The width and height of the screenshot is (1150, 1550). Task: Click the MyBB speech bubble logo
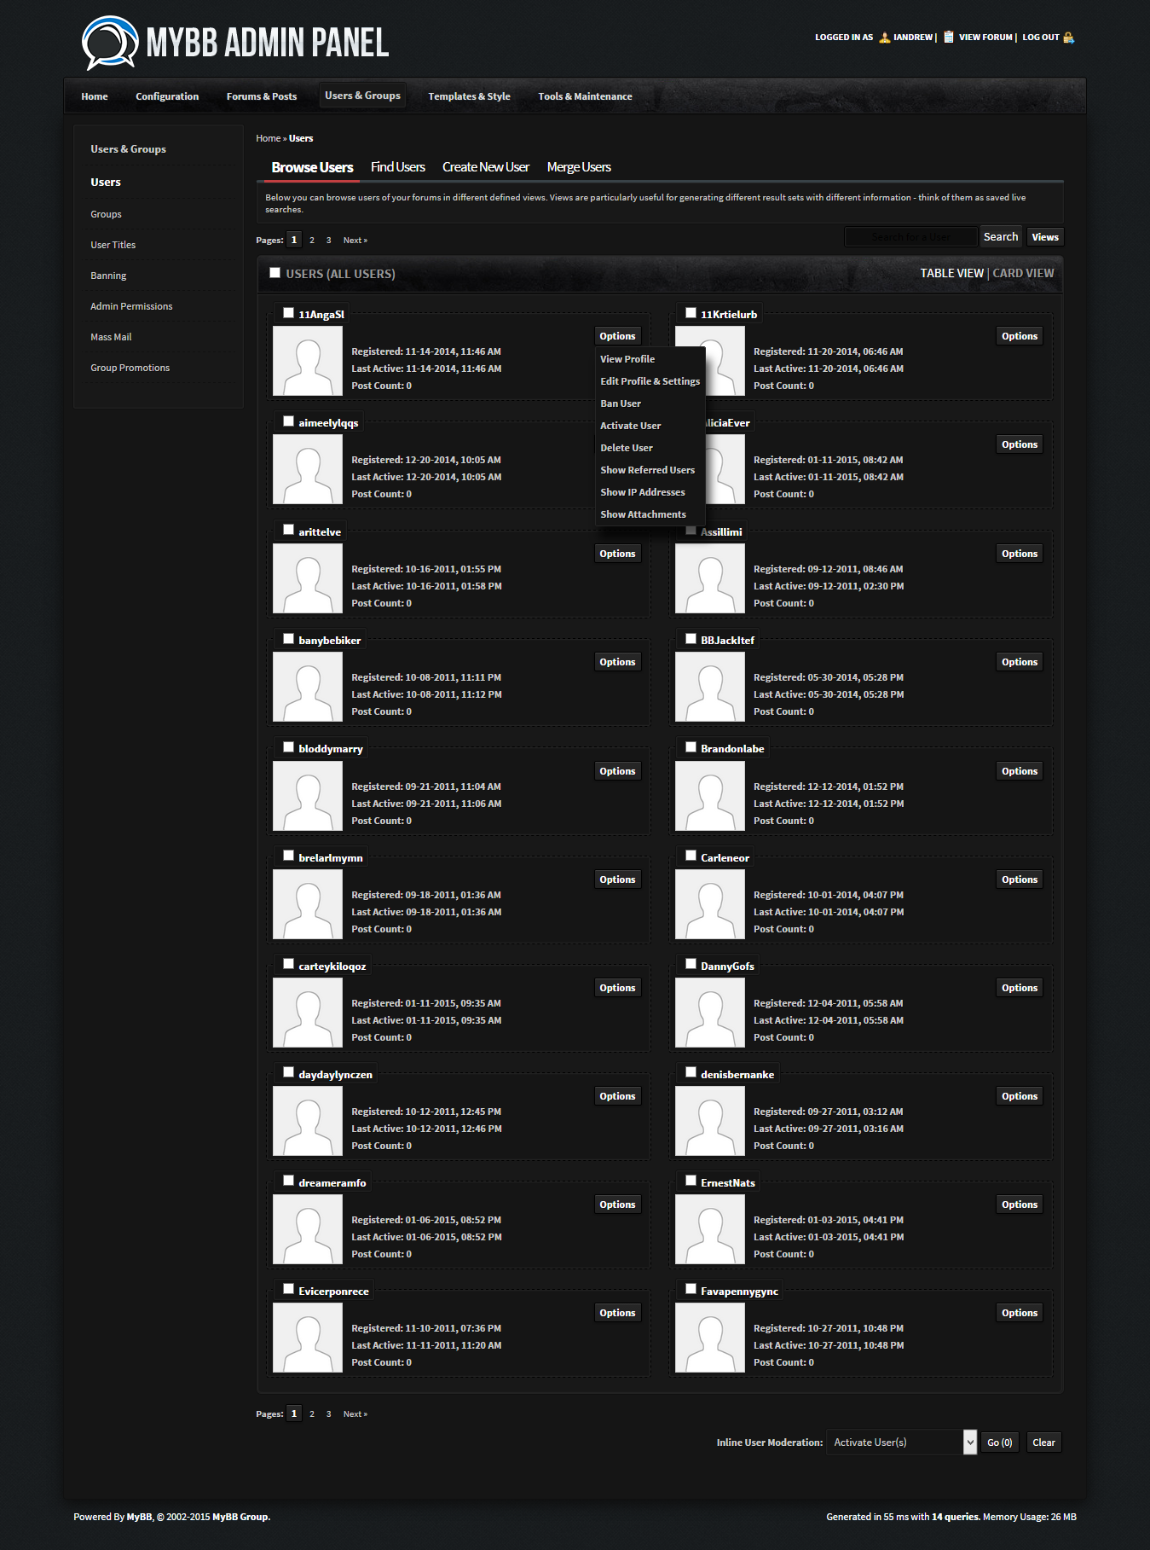pyautogui.click(x=110, y=42)
